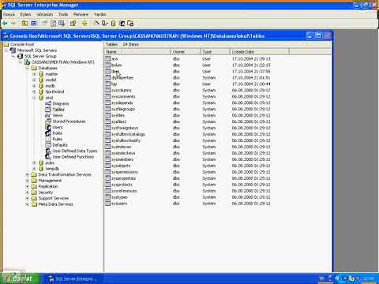Open the Görünüm menu
Viewport: 379px width, 284px height.
pos(45,14)
